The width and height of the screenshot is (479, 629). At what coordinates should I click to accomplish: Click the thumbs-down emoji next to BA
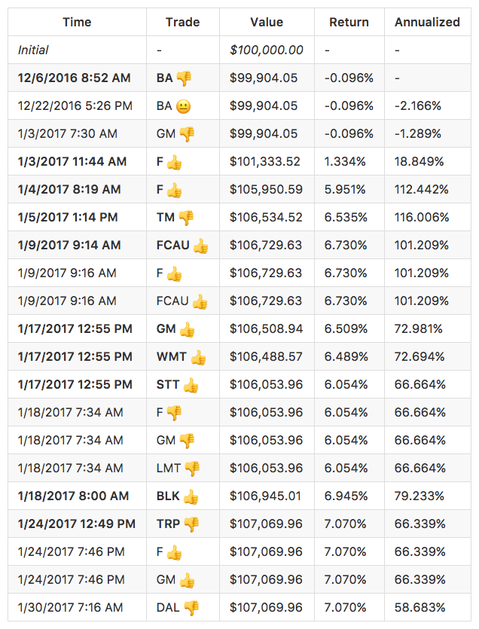185,78
